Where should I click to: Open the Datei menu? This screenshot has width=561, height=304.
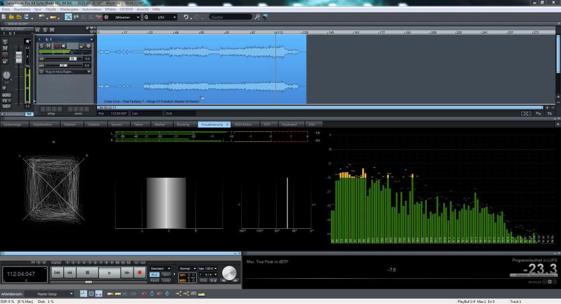pos(6,10)
